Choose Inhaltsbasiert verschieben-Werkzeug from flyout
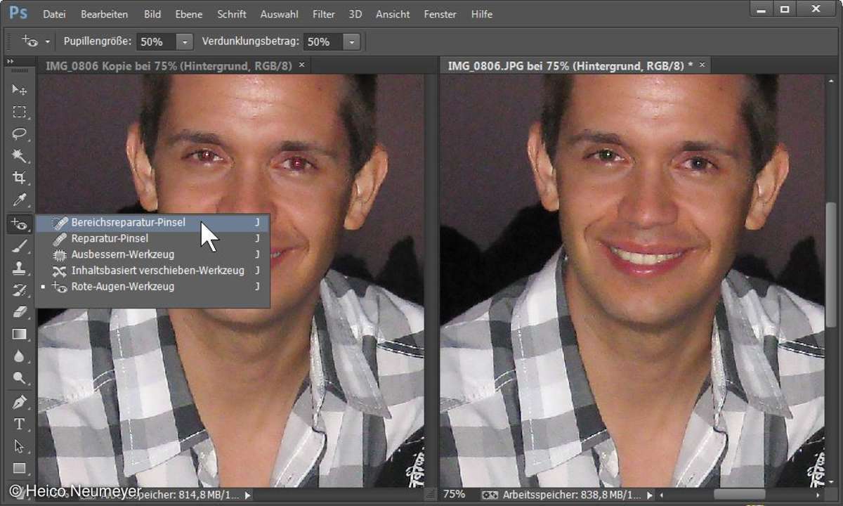The height and width of the screenshot is (506, 843). (153, 271)
